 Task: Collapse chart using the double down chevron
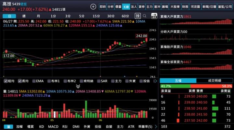78,86
